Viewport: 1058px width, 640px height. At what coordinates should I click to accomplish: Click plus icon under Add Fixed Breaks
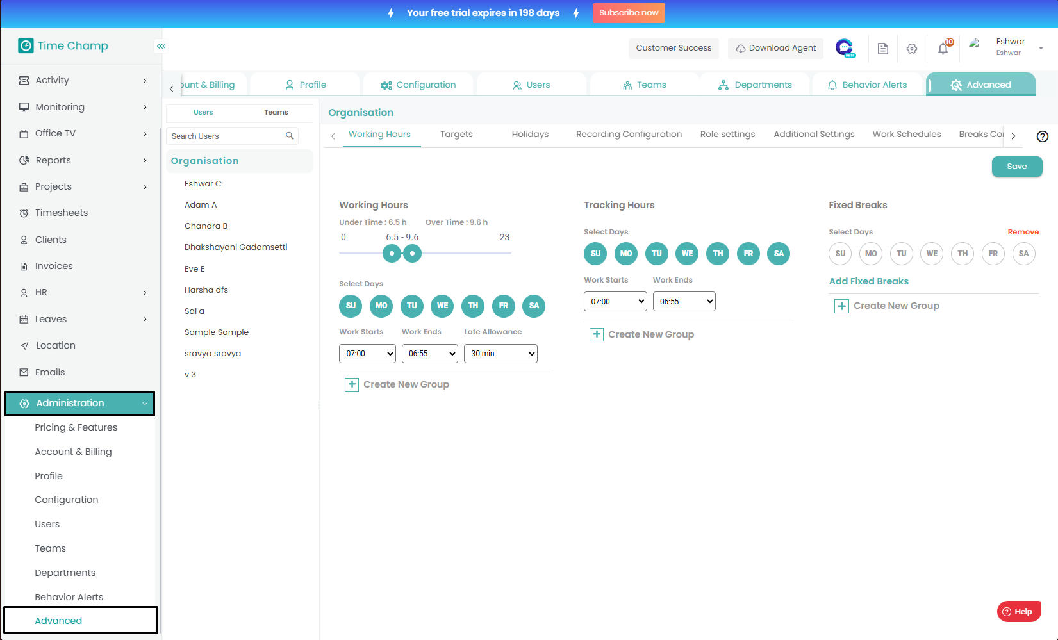(841, 306)
